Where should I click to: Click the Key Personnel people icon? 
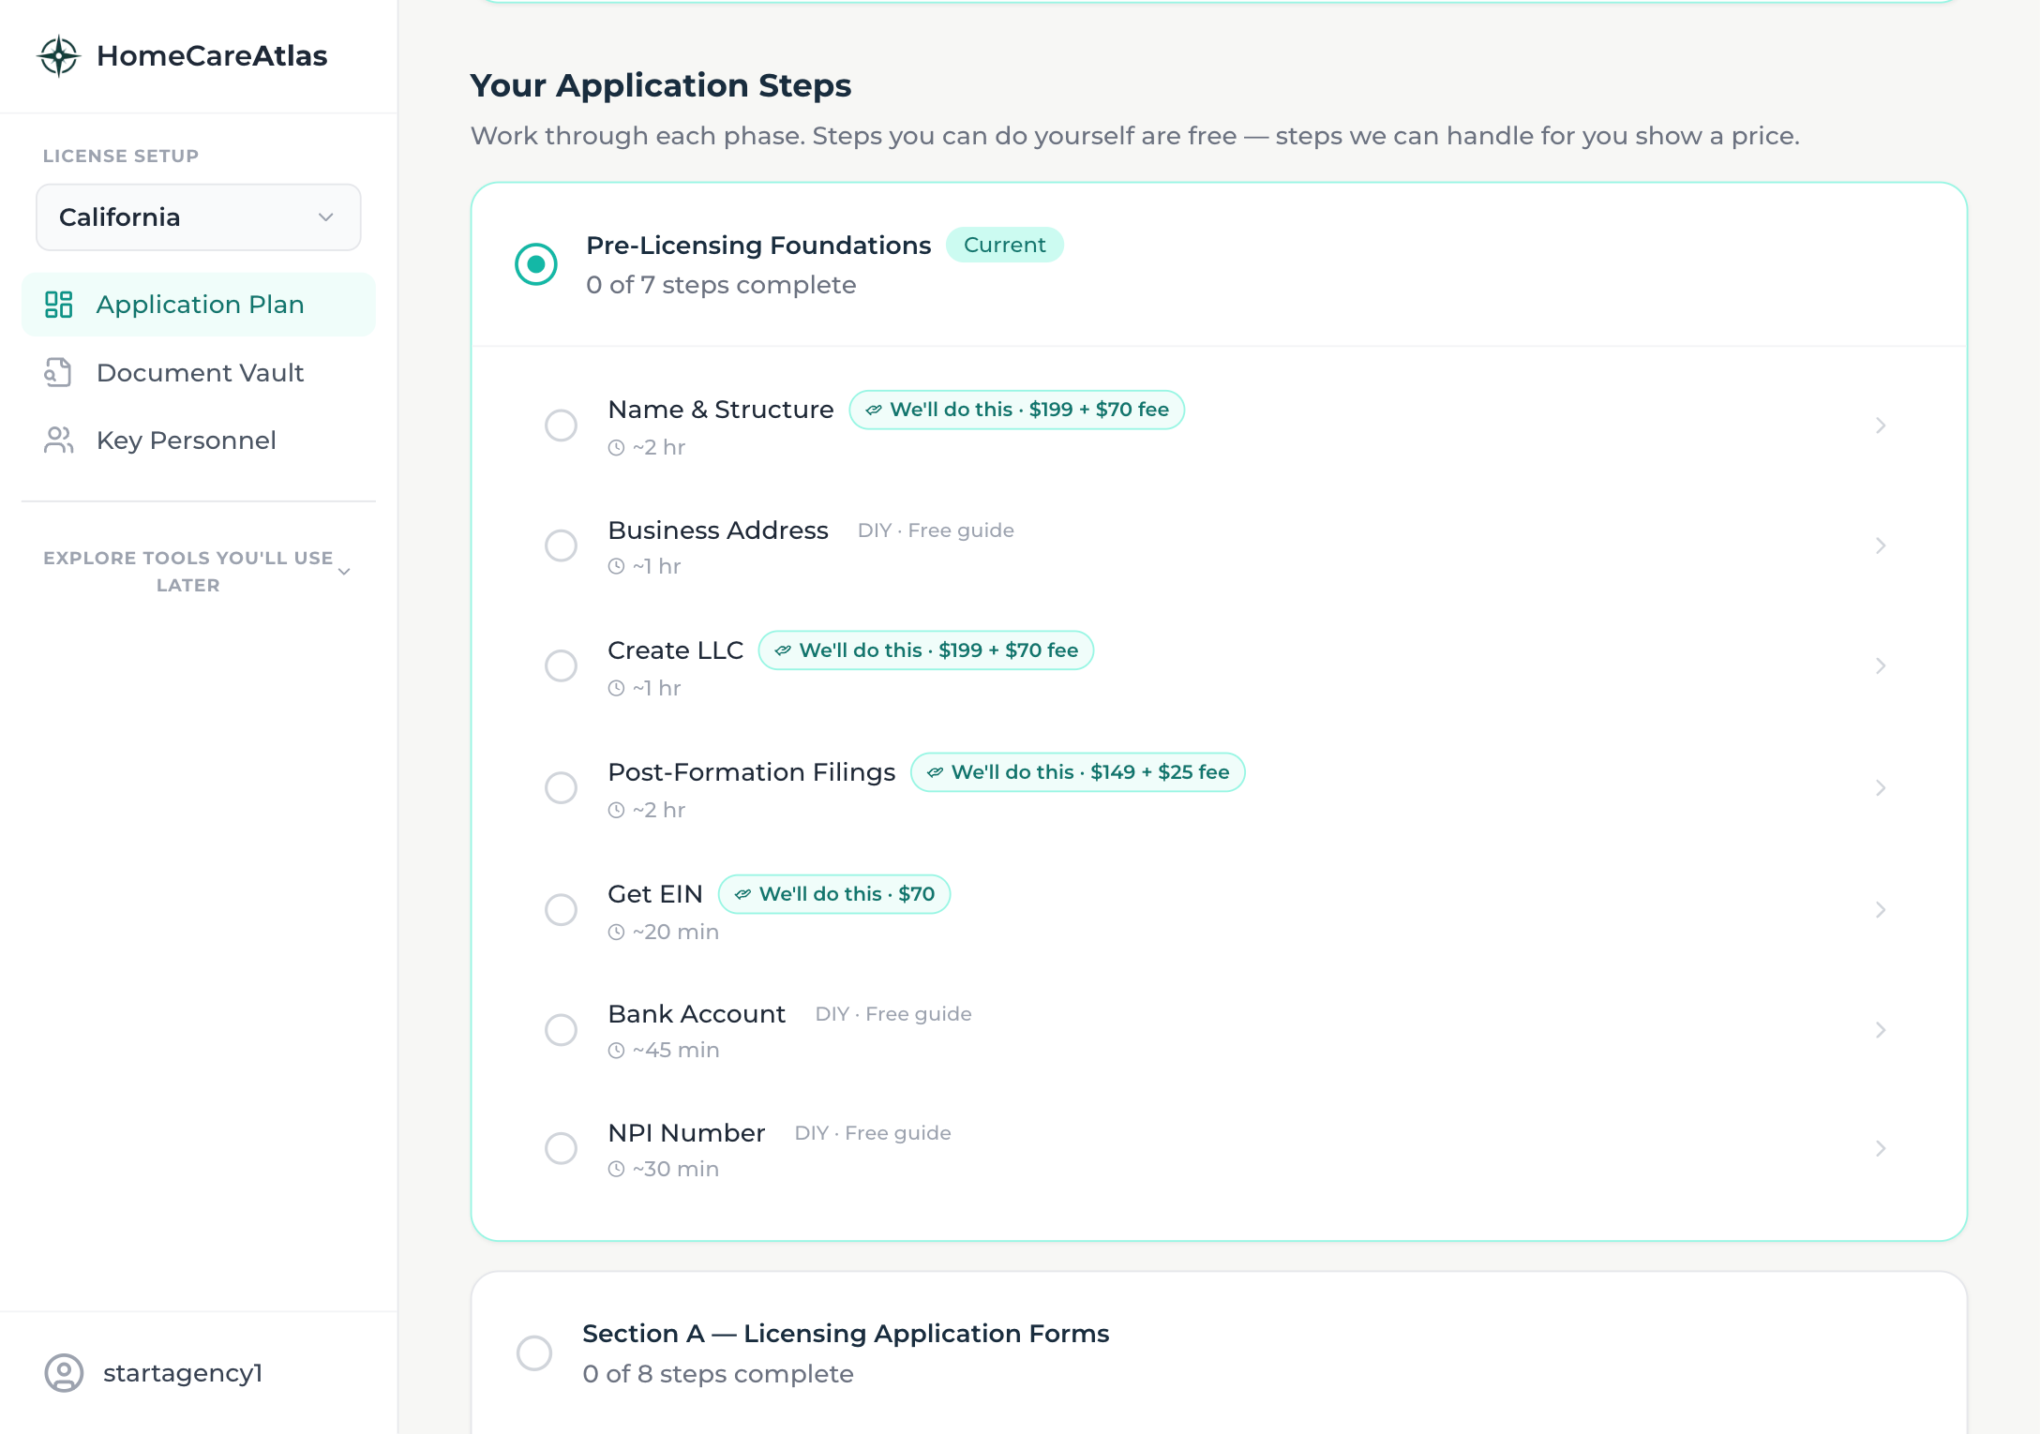(x=59, y=441)
